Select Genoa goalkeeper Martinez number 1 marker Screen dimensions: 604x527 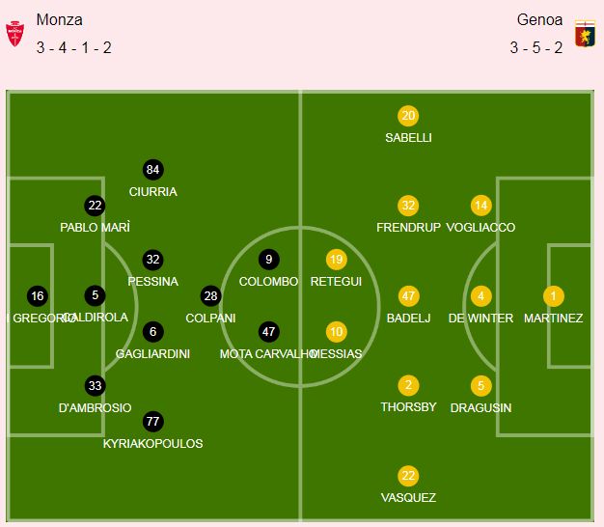(554, 296)
